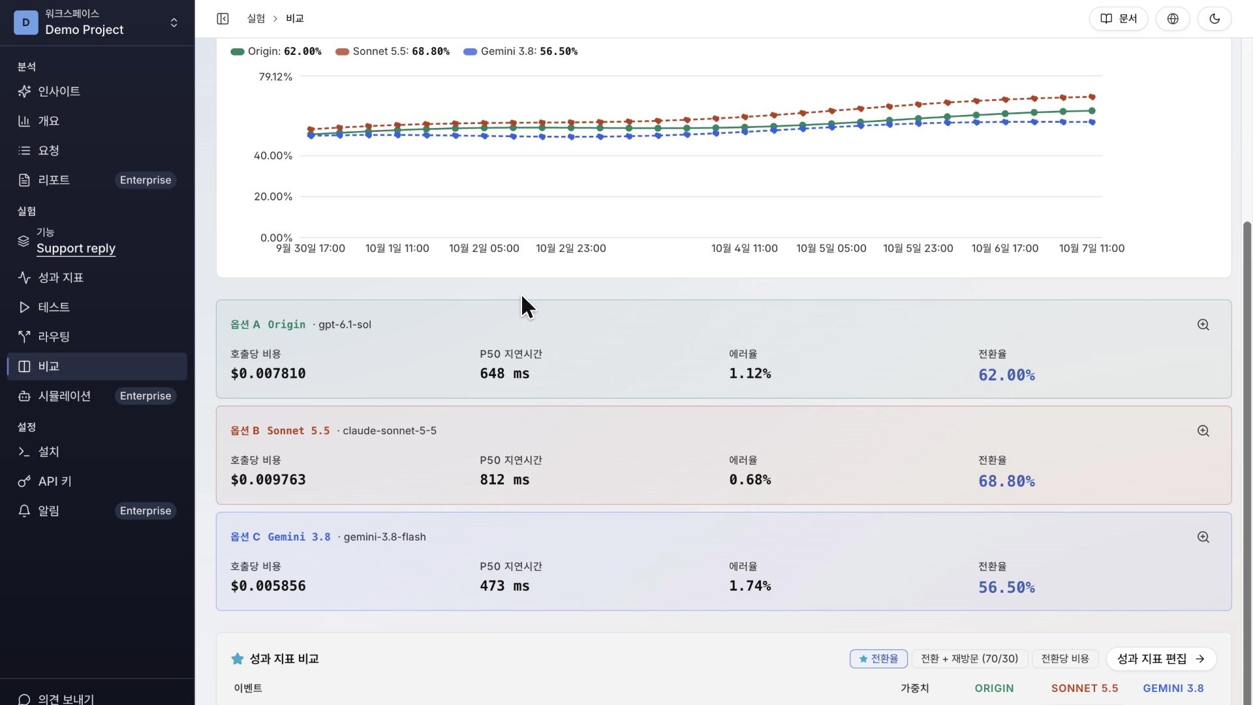Zoom into 옵션 B Sonnet 5.5 details
Viewport: 1253px width, 705px height.
tap(1203, 431)
